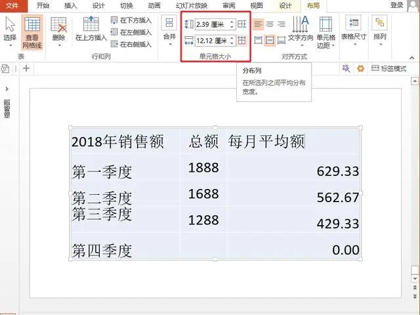The height and width of the screenshot is (315, 420).
Task: Collapse the ribbon with the chevron
Action: point(412,58)
